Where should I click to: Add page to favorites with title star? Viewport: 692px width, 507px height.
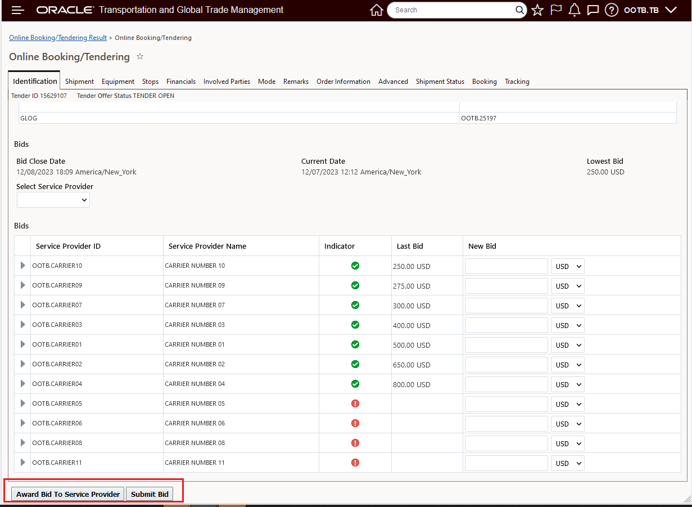coord(141,57)
